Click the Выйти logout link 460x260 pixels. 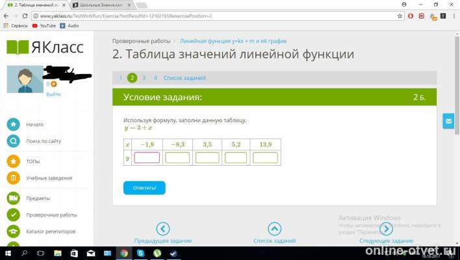point(53,94)
